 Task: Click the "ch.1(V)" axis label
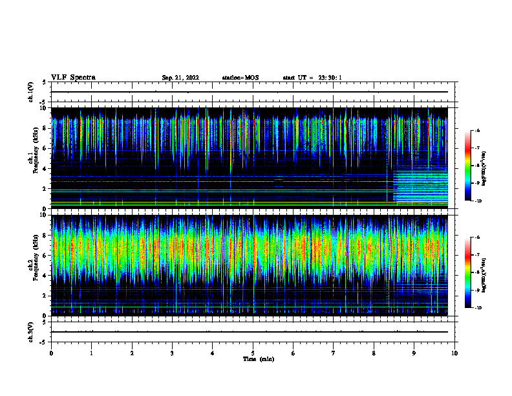(x=31, y=92)
